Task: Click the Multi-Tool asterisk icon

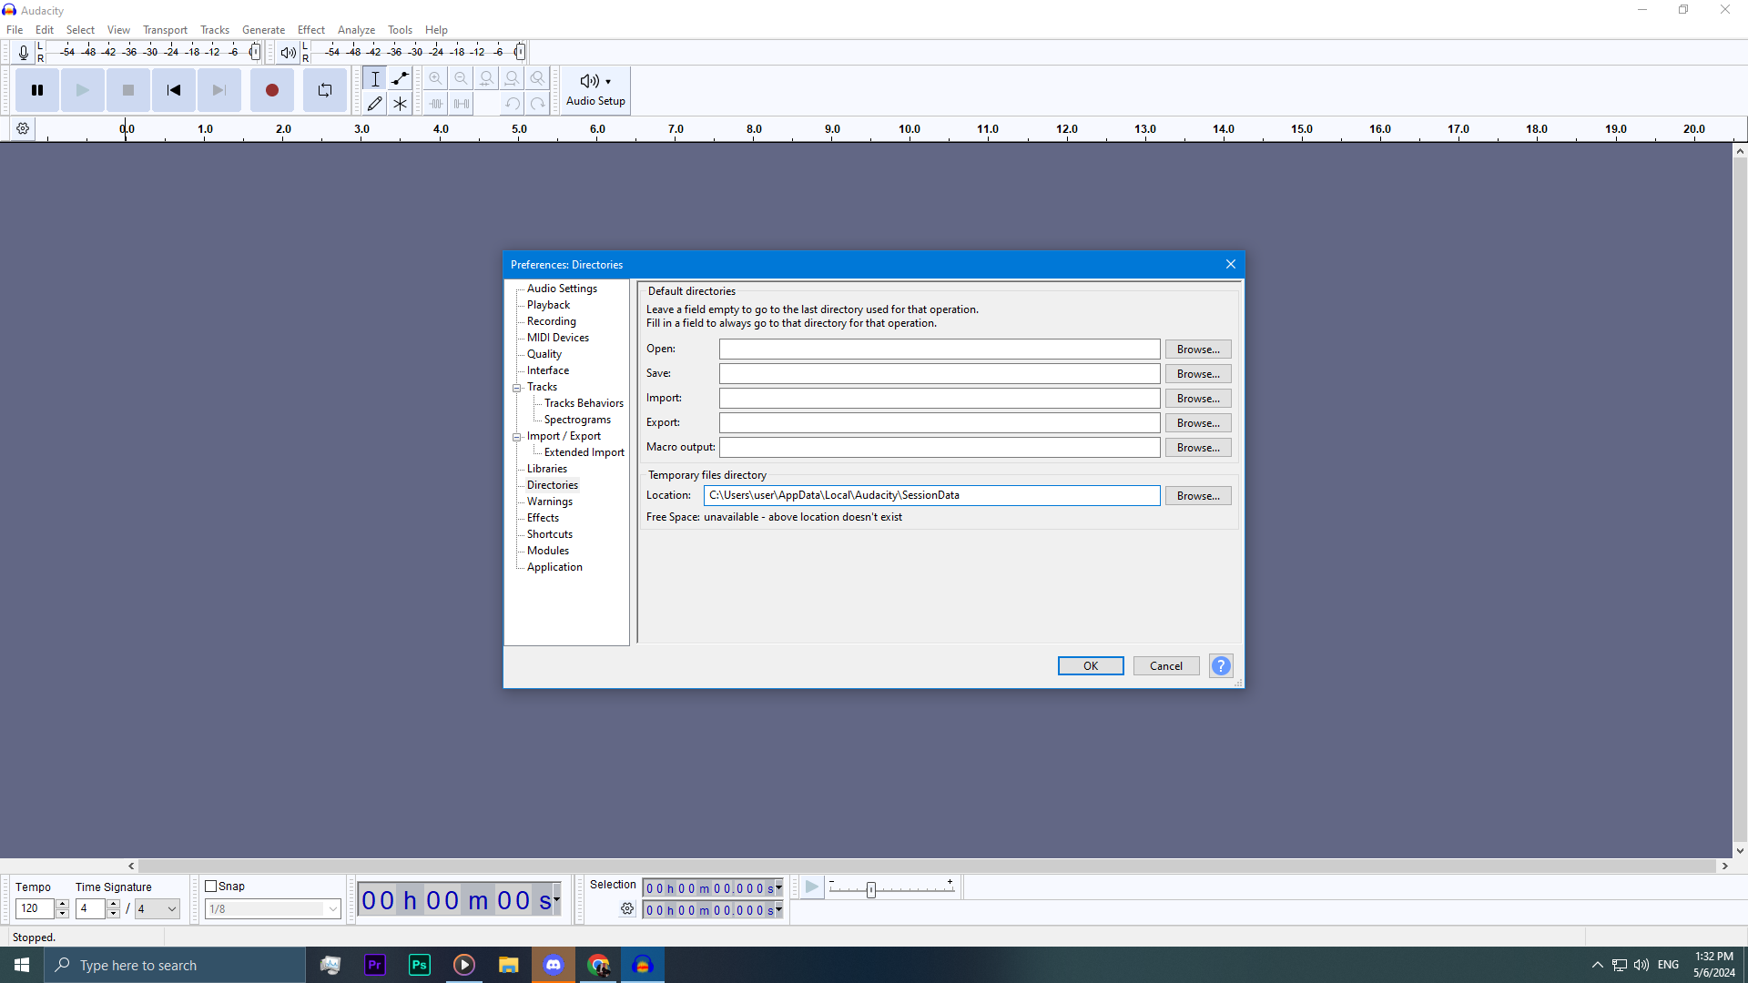Action: [x=400, y=104]
